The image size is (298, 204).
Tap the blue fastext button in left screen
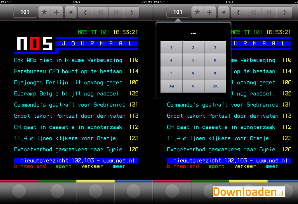point(134,191)
